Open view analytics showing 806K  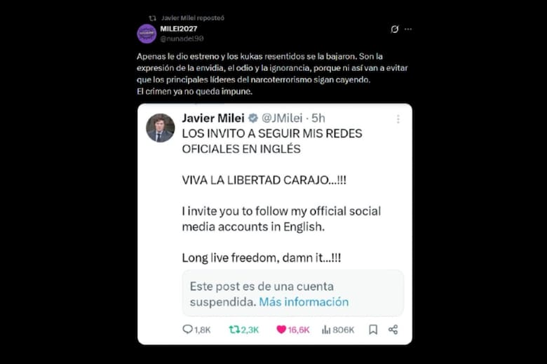[x=327, y=329]
